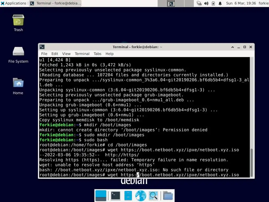The image size is (269, 202).
Task: Open the Tabs menu in Terminal
Action: tap(97, 54)
